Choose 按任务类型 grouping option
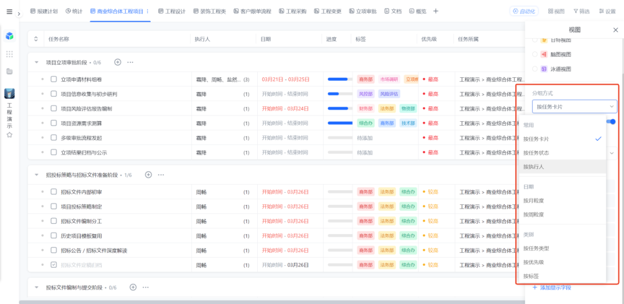 coord(563,249)
